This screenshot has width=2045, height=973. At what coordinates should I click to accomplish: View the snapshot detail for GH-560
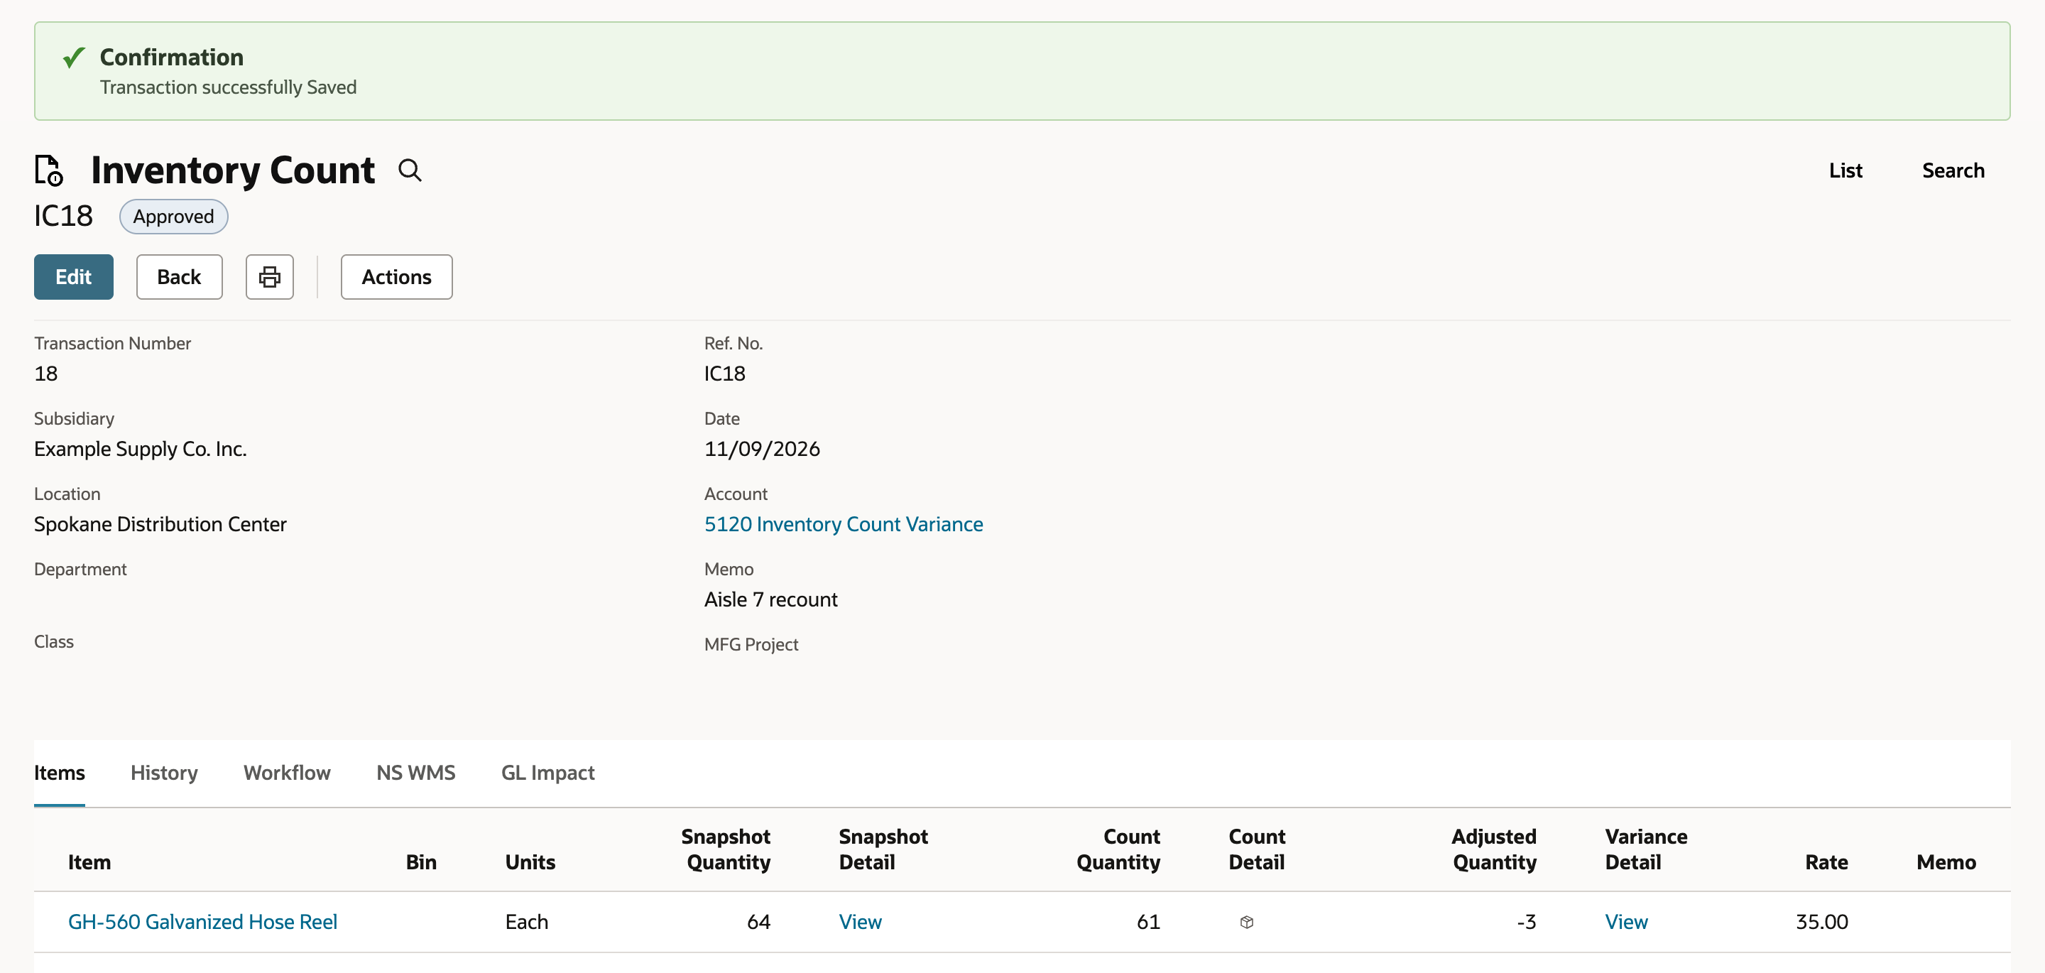[861, 921]
